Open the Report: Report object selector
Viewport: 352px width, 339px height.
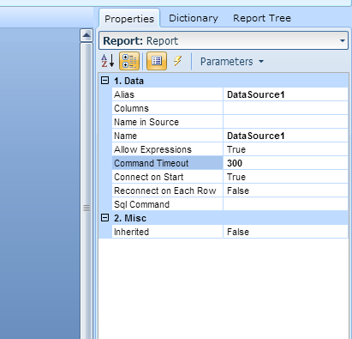[224, 41]
